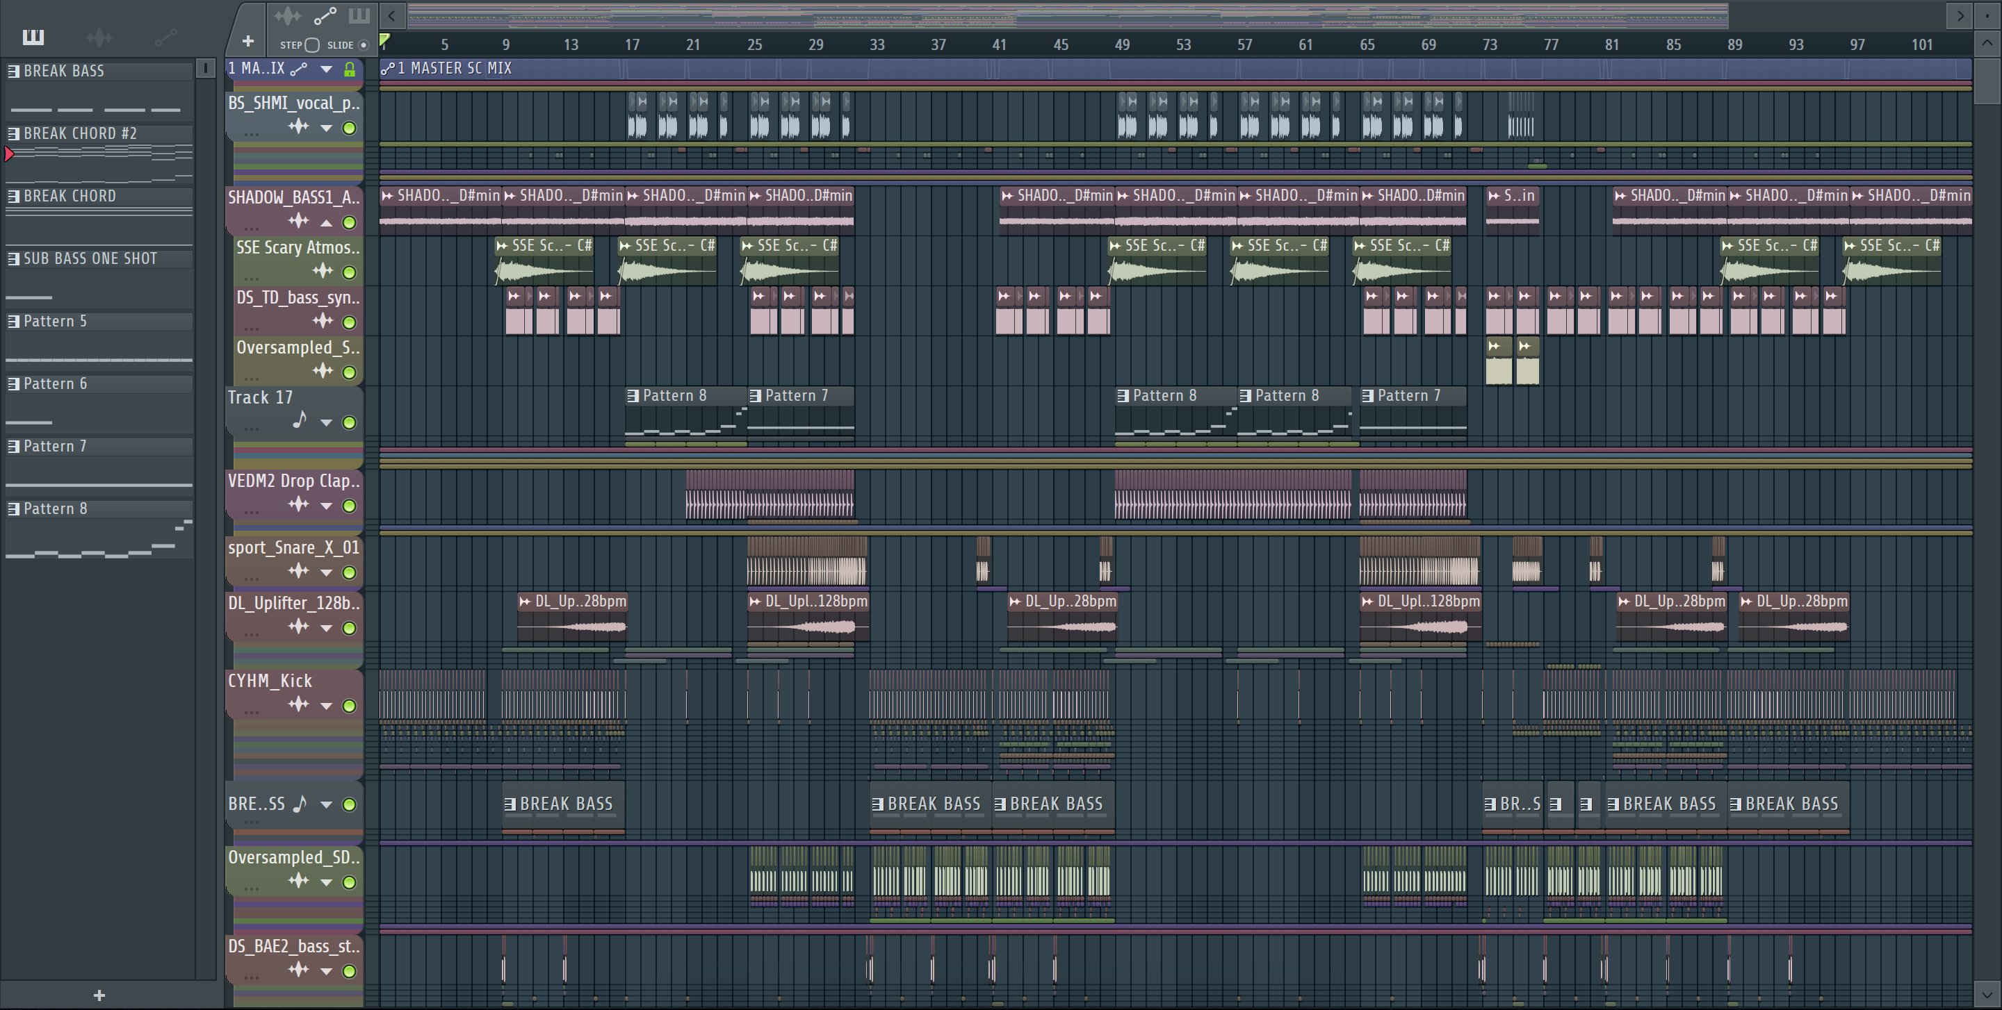Click waveform icon on VEDM2 Drop Clap track
Screen dimensions: 2002x1010
[x=299, y=504]
